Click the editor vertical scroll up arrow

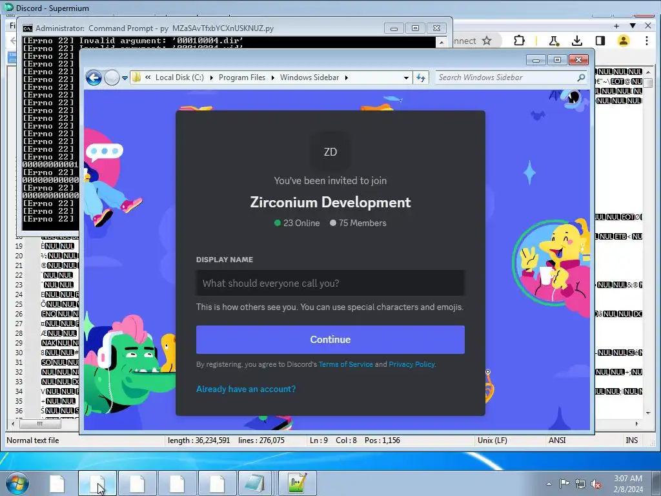[x=648, y=72]
